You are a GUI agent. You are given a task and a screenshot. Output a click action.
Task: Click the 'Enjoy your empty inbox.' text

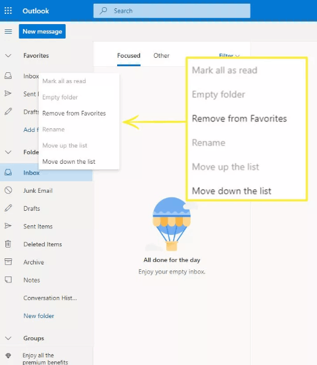pyautogui.click(x=172, y=272)
